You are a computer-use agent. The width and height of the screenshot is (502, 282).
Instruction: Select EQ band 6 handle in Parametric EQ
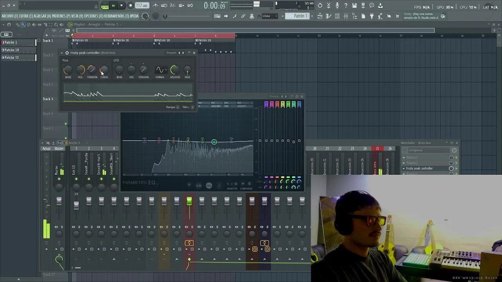214,142
